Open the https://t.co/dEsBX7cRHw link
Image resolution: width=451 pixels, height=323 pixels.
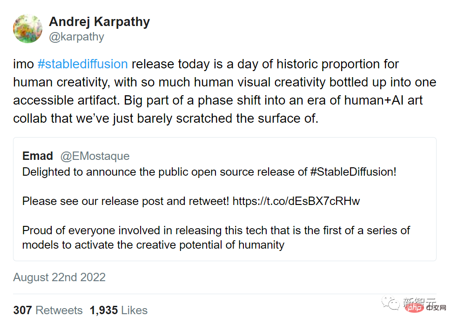click(296, 201)
